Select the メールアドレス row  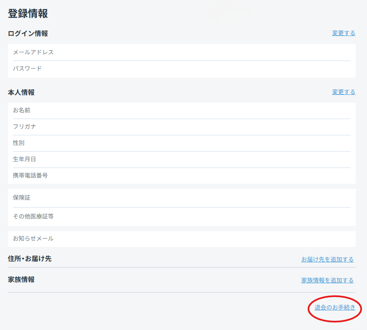click(x=182, y=52)
